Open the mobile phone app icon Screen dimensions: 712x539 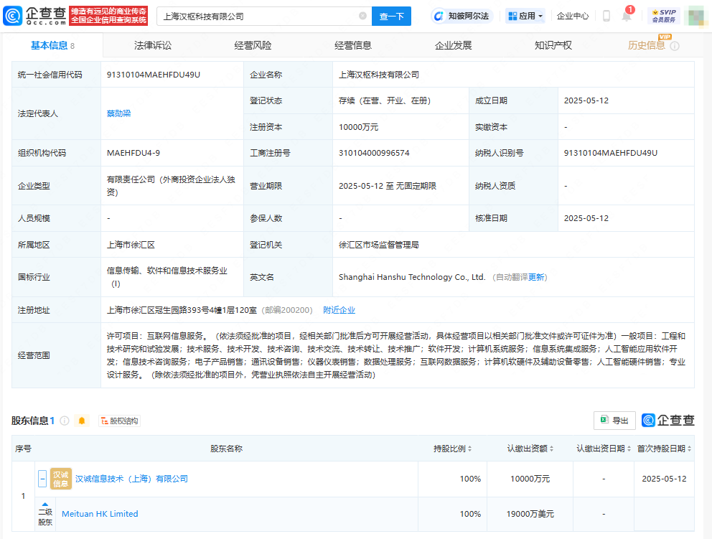(606, 16)
